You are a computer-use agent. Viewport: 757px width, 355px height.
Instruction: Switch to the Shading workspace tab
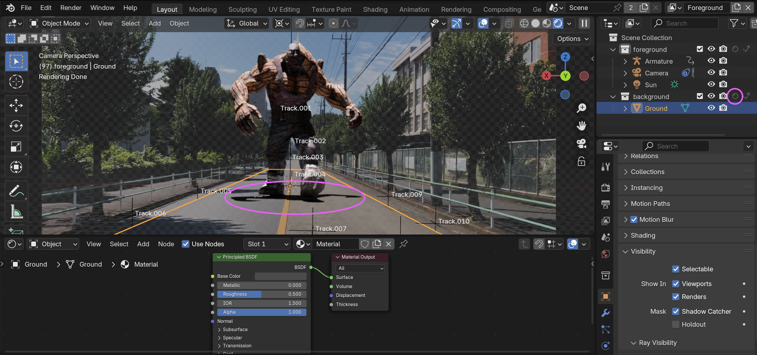(375, 9)
